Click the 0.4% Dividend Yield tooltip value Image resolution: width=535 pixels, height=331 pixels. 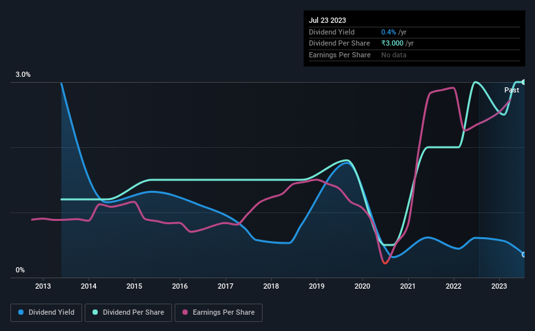click(x=388, y=32)
